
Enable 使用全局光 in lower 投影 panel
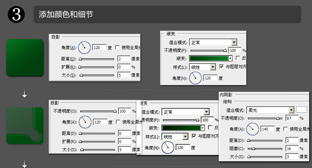(x=118, y=122)
